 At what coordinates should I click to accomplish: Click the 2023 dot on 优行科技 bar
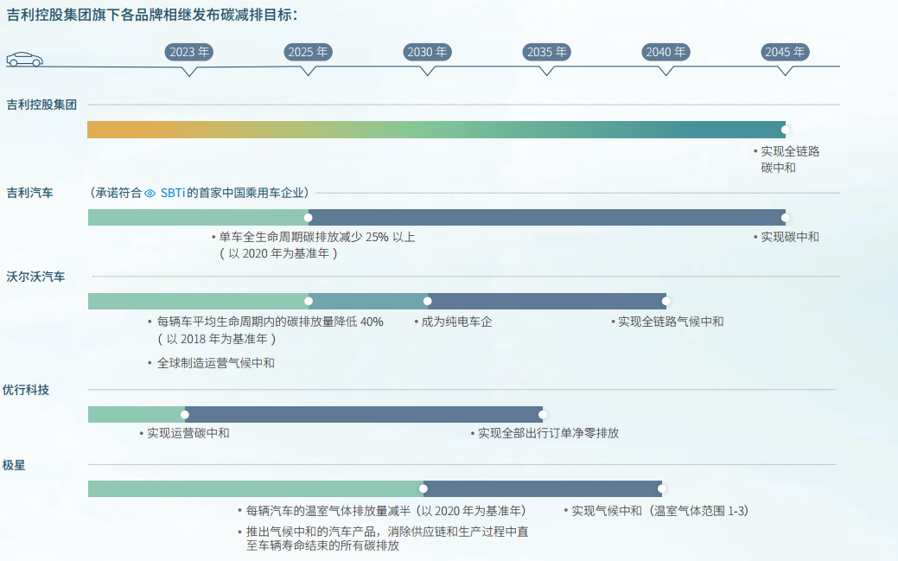click(x=184, y=415)
